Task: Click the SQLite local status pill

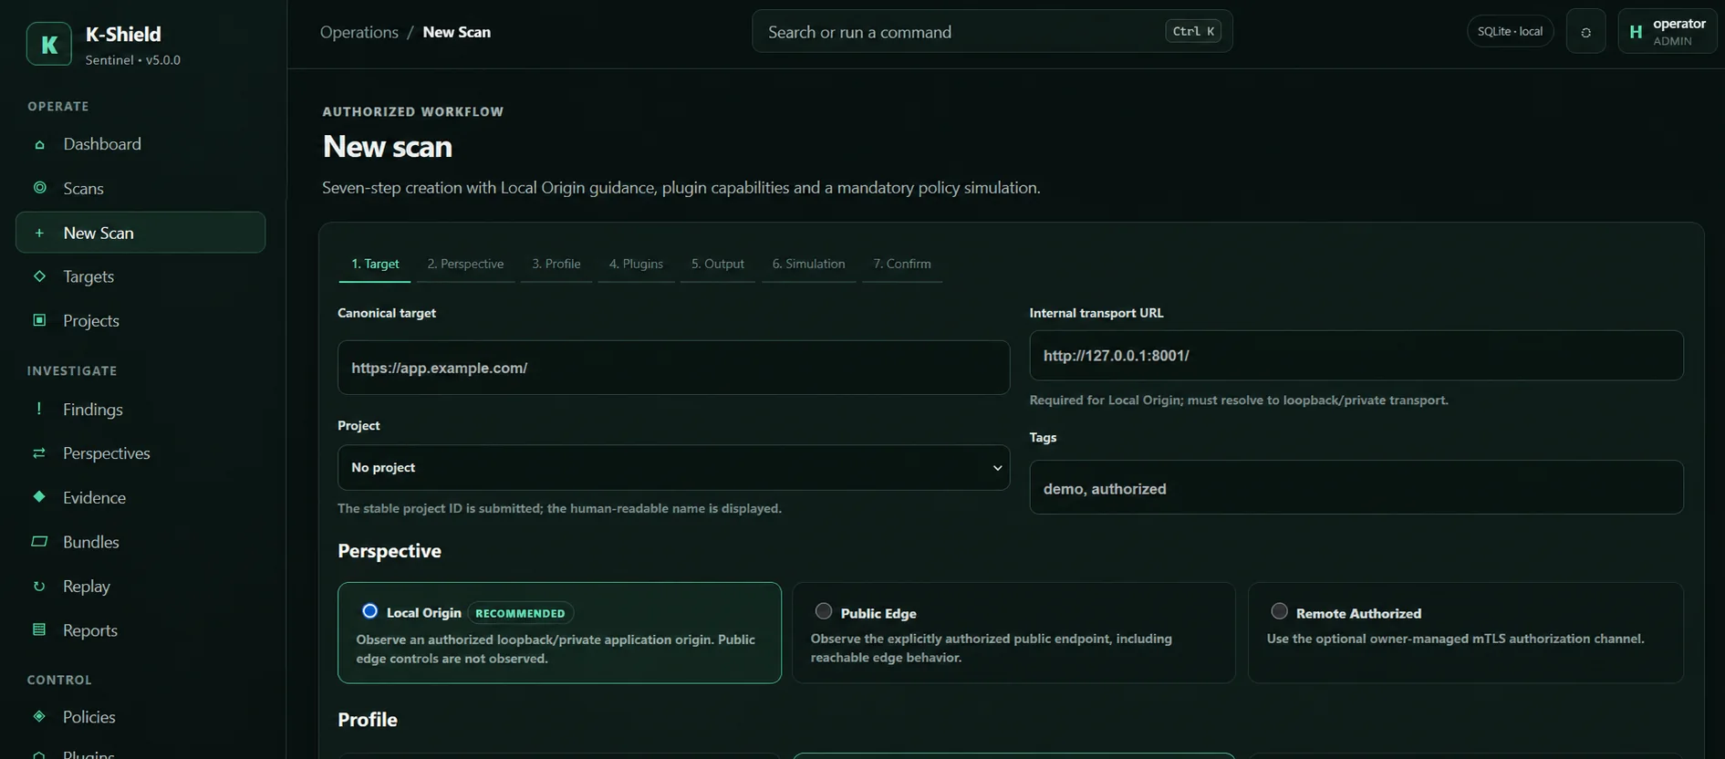Action: click(1510, 32)
